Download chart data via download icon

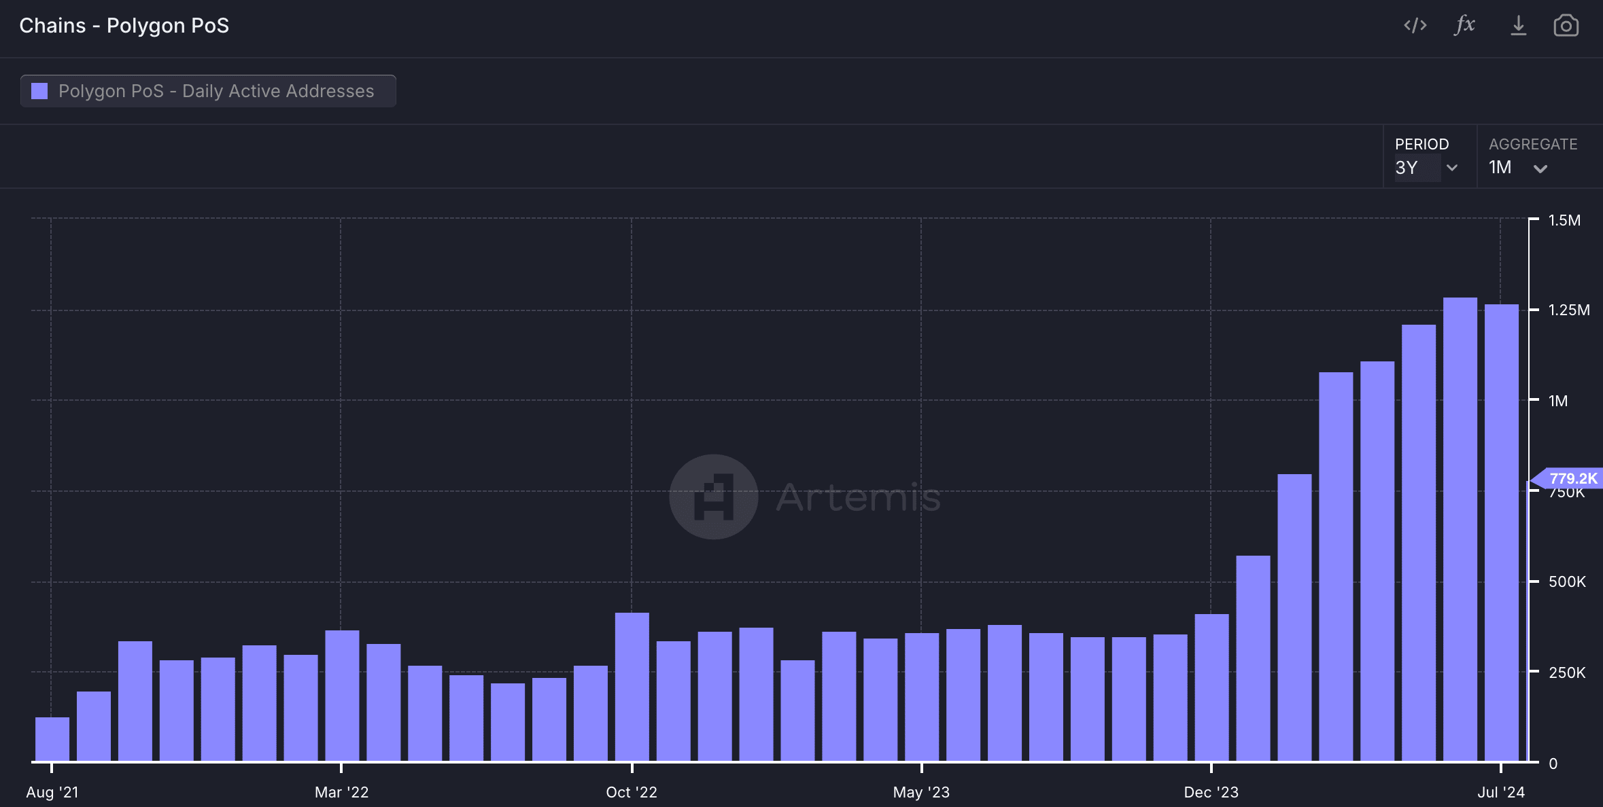pos(1518,26)
